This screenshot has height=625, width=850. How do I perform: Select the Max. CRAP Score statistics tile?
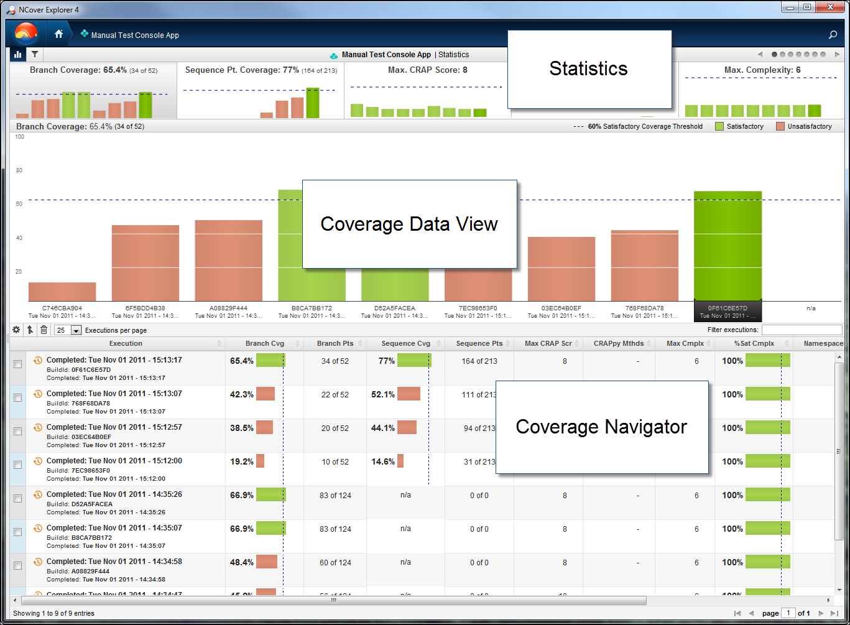(427, 90)
